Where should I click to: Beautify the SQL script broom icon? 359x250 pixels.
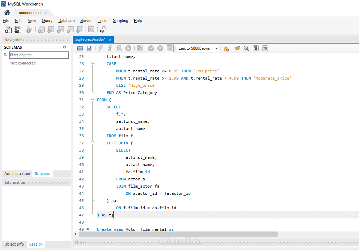237,48
